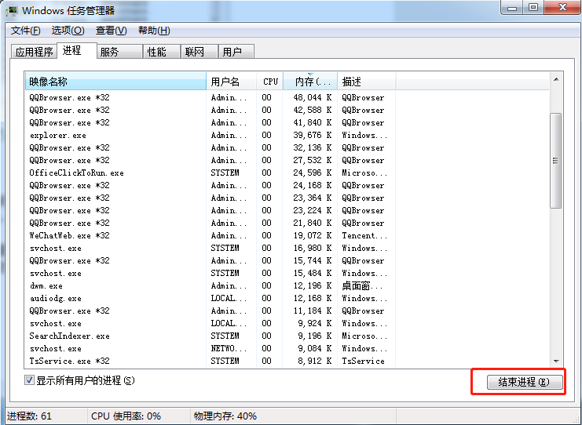Select the OfficeClickToRun.exe process
Image resolution: width=582 pixels, height=425 pixels.
click(287, 173)
